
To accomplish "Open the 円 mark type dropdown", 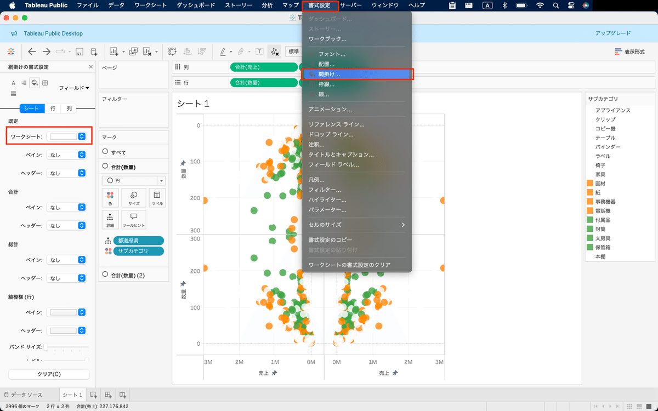I will 134,180.
